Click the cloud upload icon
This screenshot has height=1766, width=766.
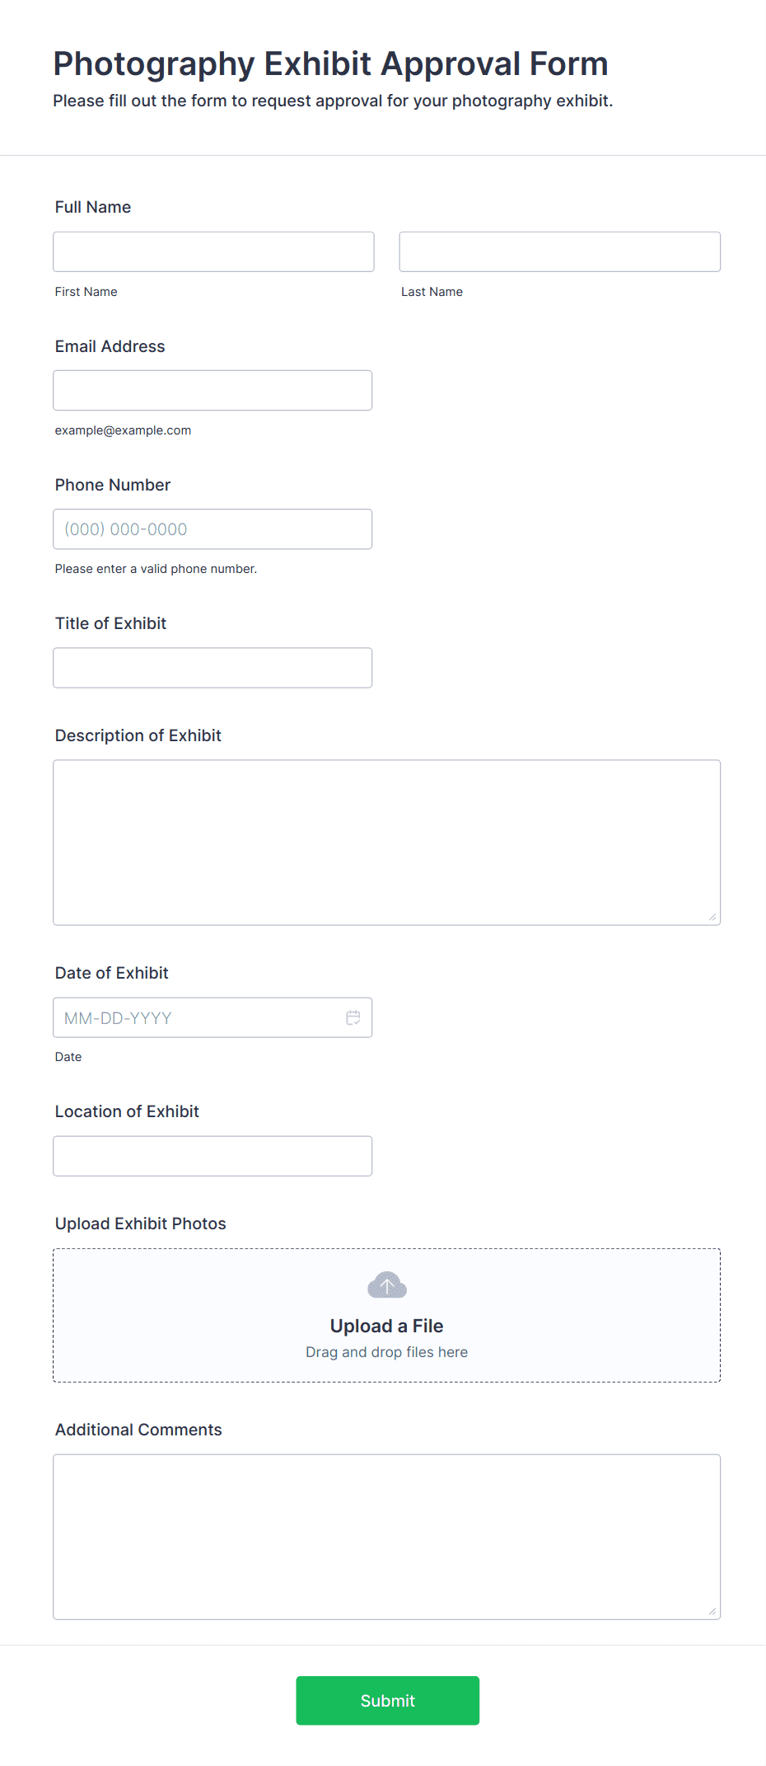coord(386,1285)
